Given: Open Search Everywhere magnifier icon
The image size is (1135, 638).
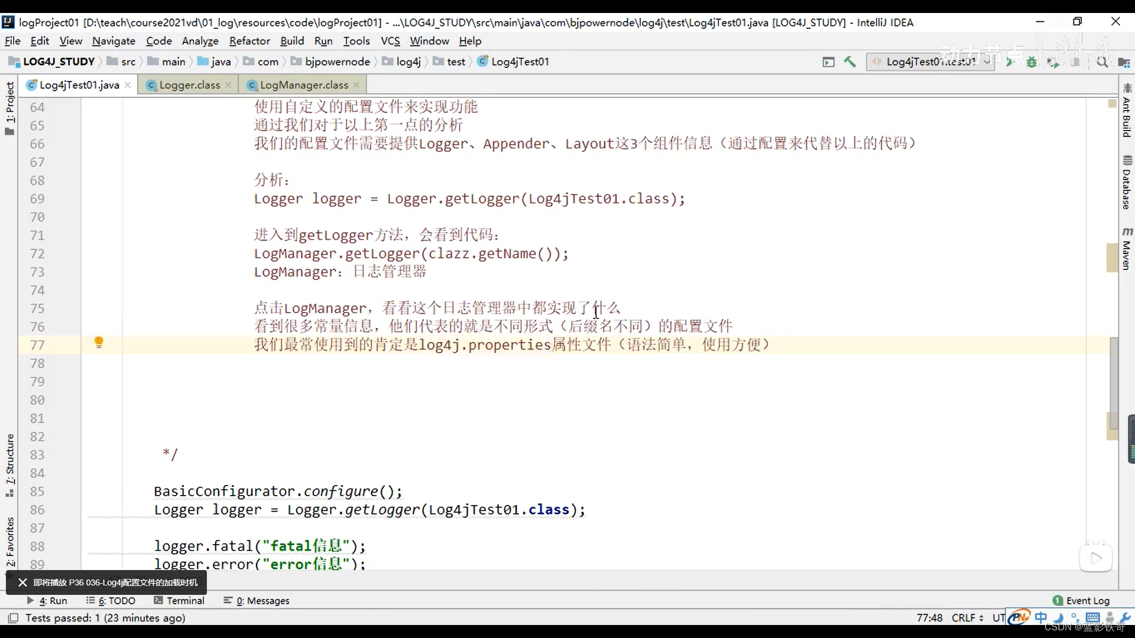Looking at the screenshot, I should pos(1102,61).
